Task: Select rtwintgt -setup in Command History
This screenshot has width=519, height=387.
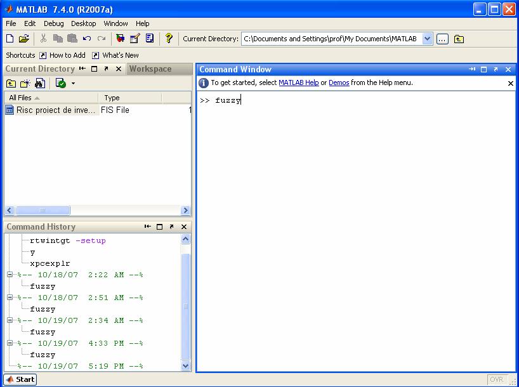Action: click(x=68, y=240)
